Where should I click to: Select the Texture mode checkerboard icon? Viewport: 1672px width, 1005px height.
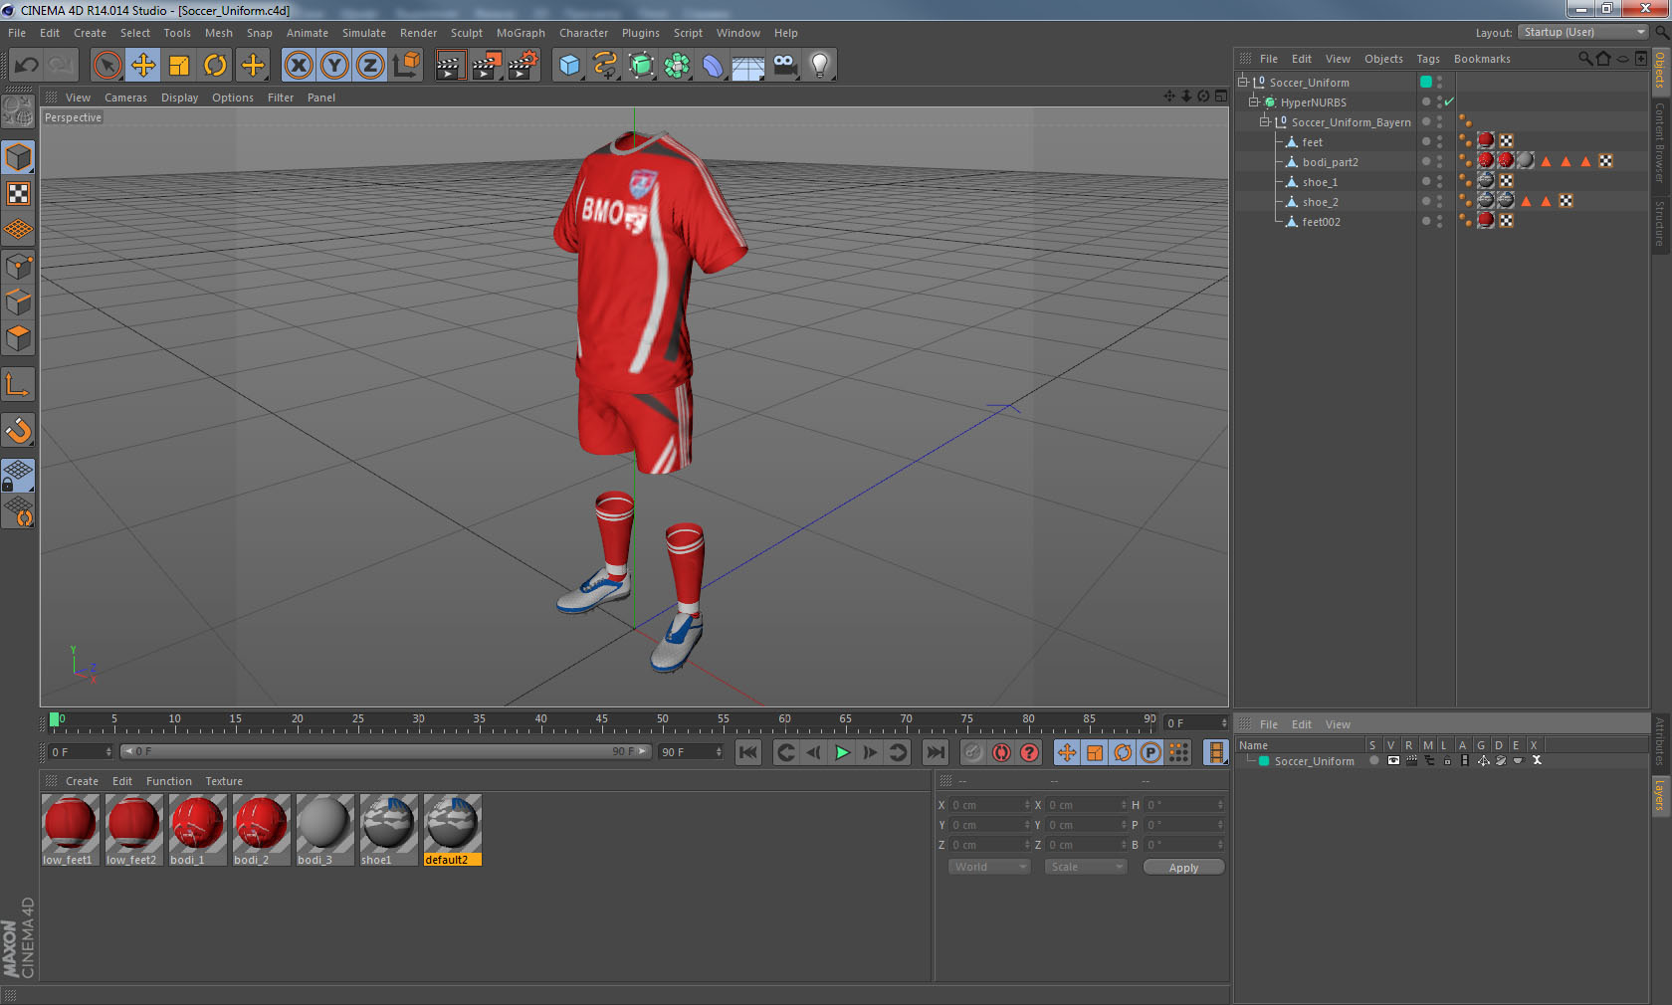click(x=18, y=193)
